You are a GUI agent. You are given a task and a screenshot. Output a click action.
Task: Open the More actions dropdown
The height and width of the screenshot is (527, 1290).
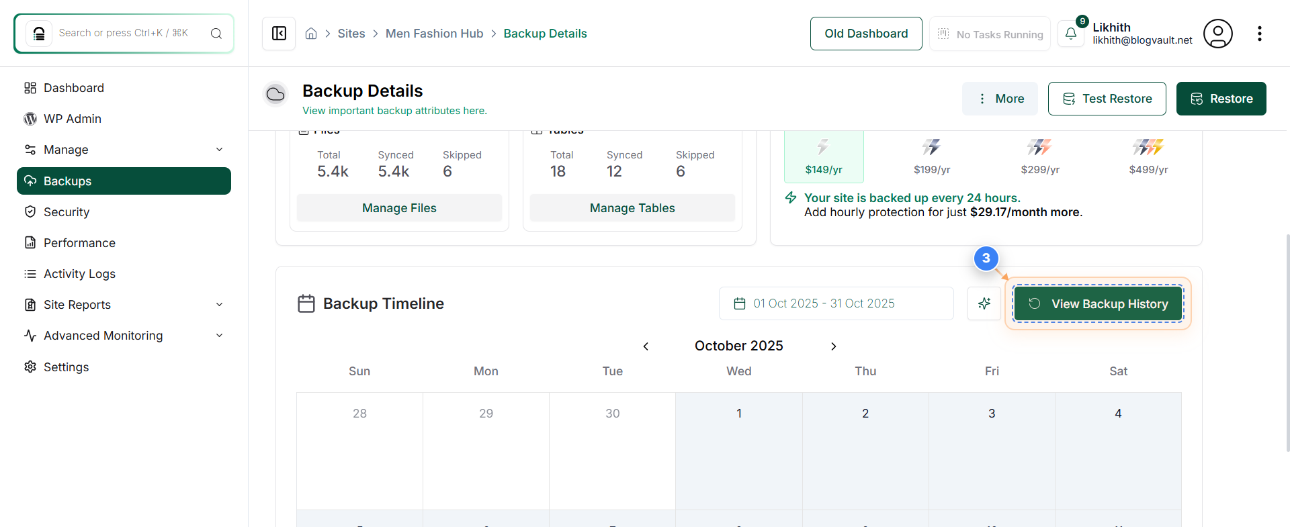1000,99
